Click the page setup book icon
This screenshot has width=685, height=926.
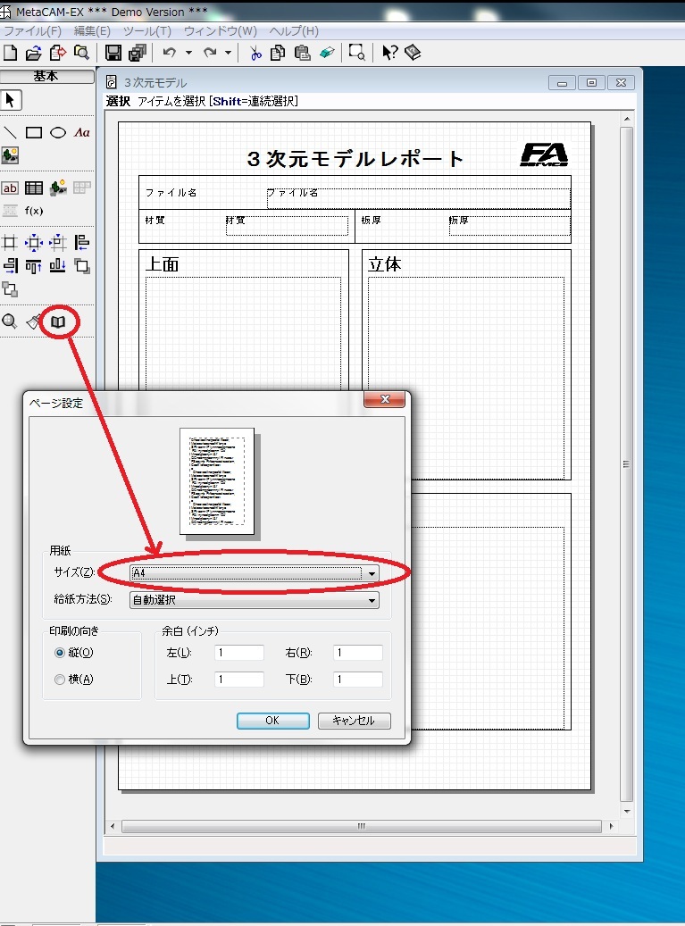pyautogui.click(x=58, y=321)
